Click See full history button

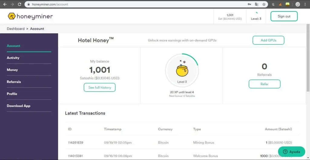point(100,87)
